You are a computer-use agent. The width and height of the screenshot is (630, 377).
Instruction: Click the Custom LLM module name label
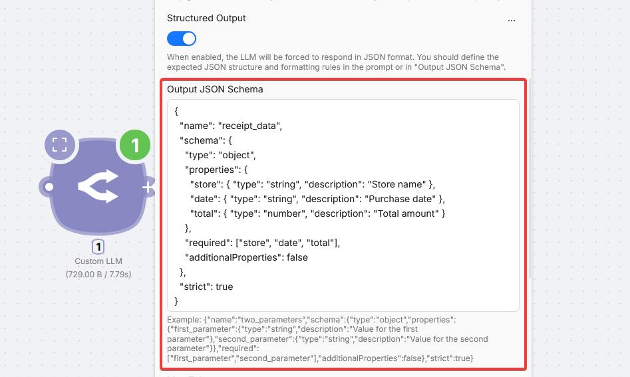point(98,261)
